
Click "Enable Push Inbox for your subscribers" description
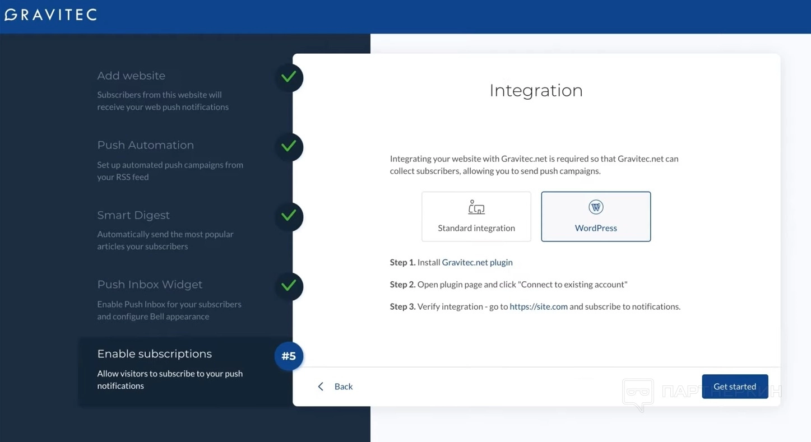[x=169, y=310]
